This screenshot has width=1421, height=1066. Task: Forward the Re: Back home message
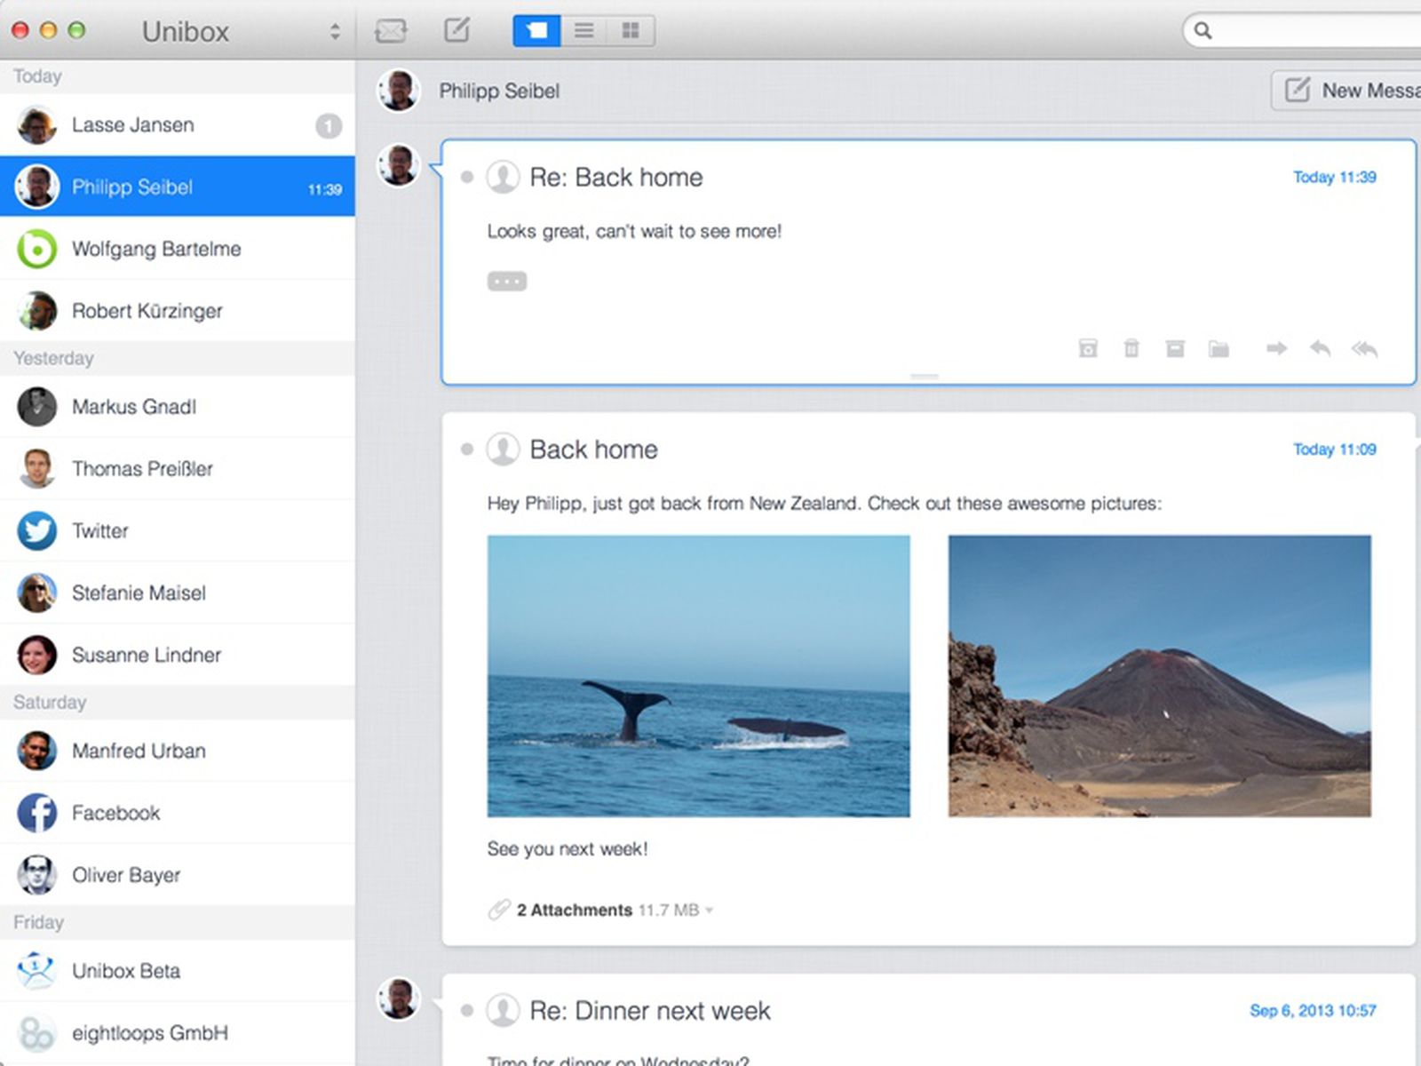[x=1276, y=348]
